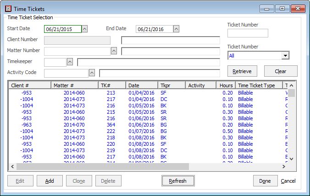Image resolution: width=310 pixels, height=196 pixels.
Task: Open the Activity Code lookup arrow
Action: tap(92, 73)
